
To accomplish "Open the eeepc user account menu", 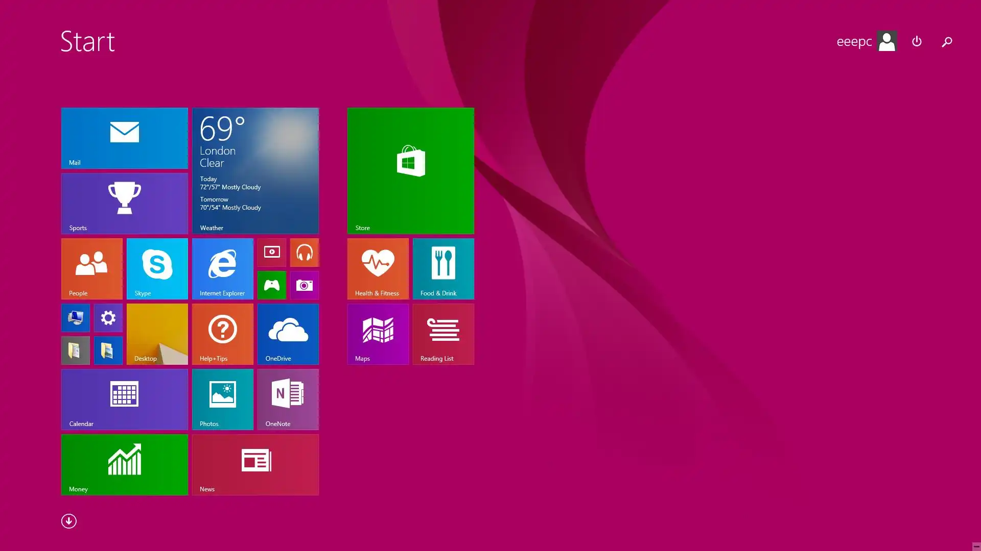I will click(x=866, y=41).
